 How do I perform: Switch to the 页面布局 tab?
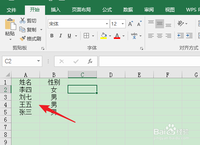tap(81, 10)
